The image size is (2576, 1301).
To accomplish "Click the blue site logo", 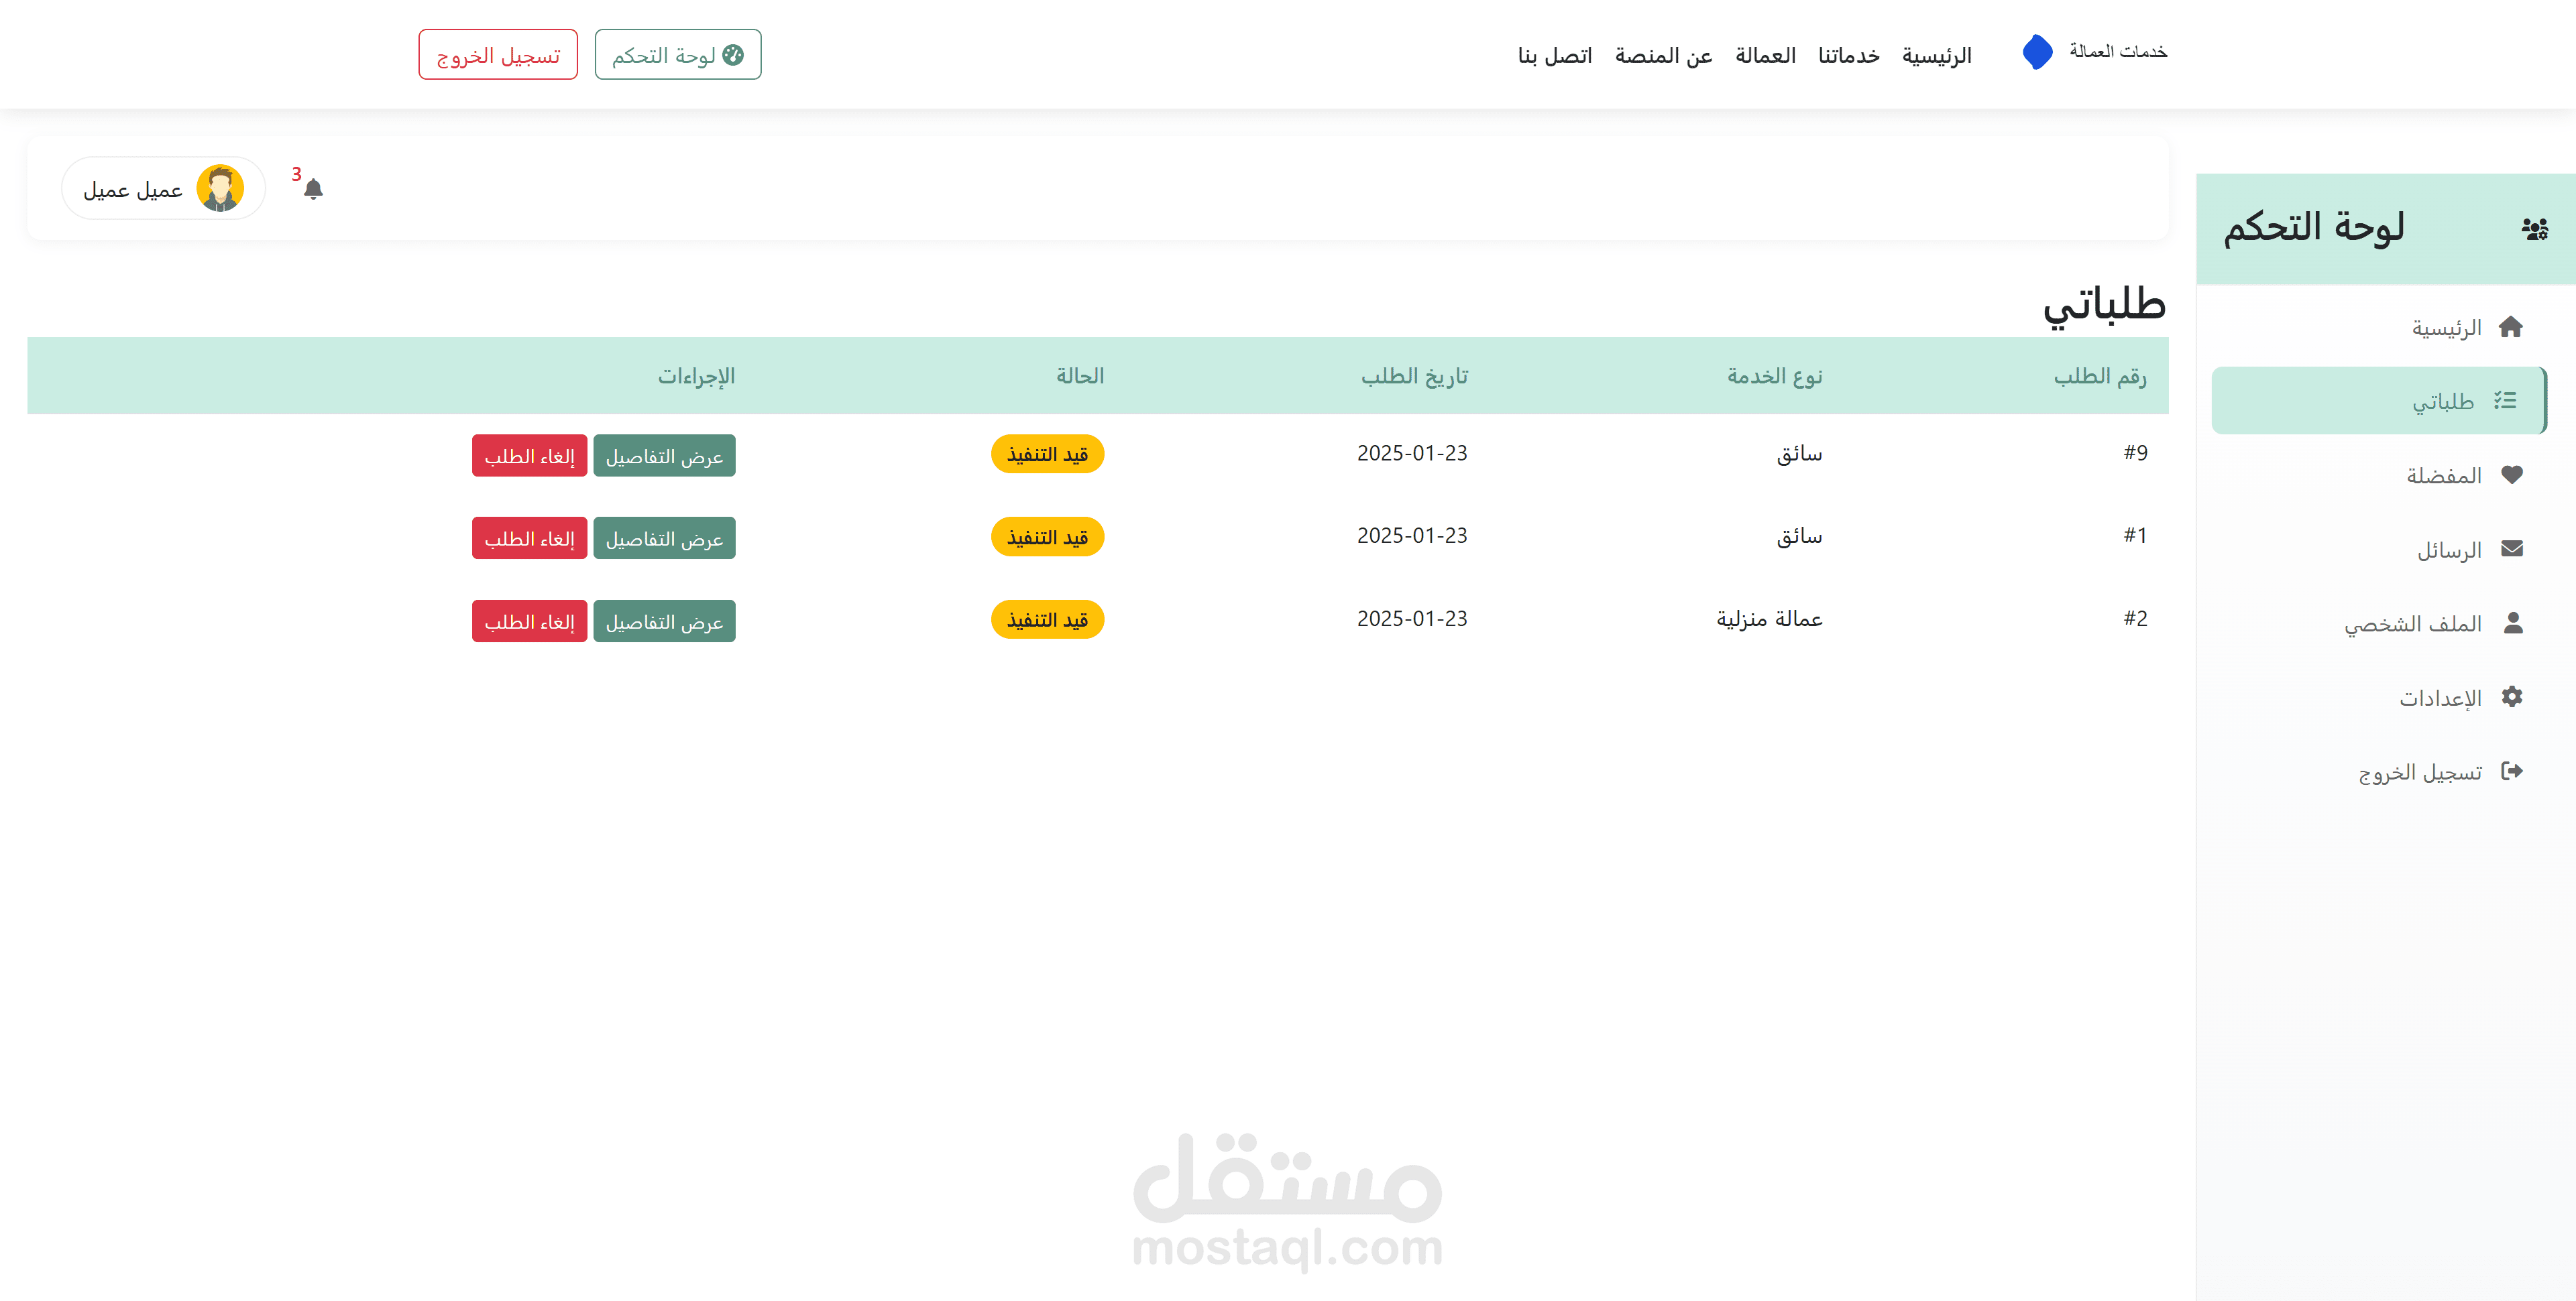I will [x=2037, y=52].
